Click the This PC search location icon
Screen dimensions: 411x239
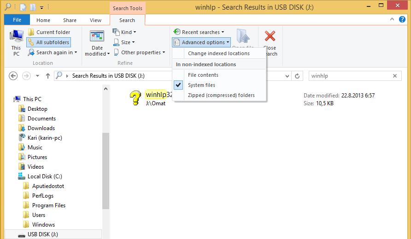tap(16, 43)
